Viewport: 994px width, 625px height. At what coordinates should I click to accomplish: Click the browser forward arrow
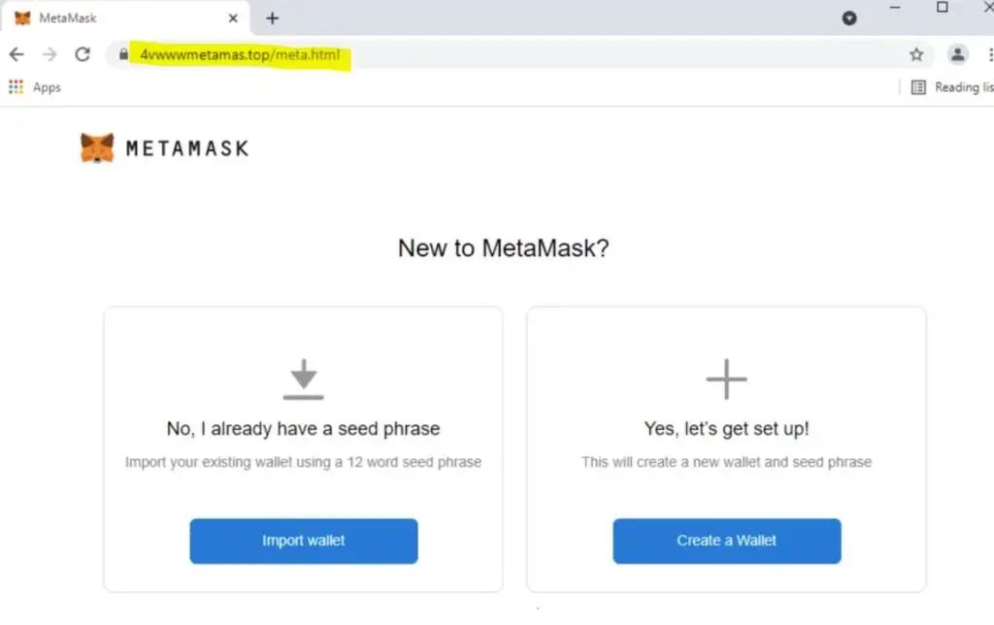pyautogui.click(x=50, y=54)
